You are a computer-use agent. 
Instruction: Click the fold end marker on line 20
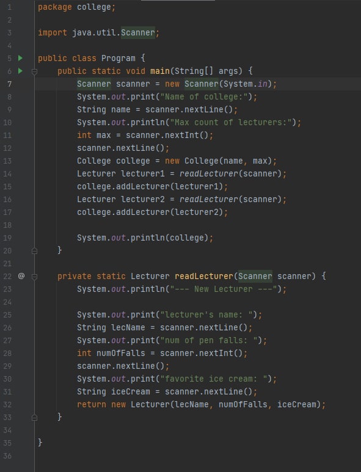34,251
